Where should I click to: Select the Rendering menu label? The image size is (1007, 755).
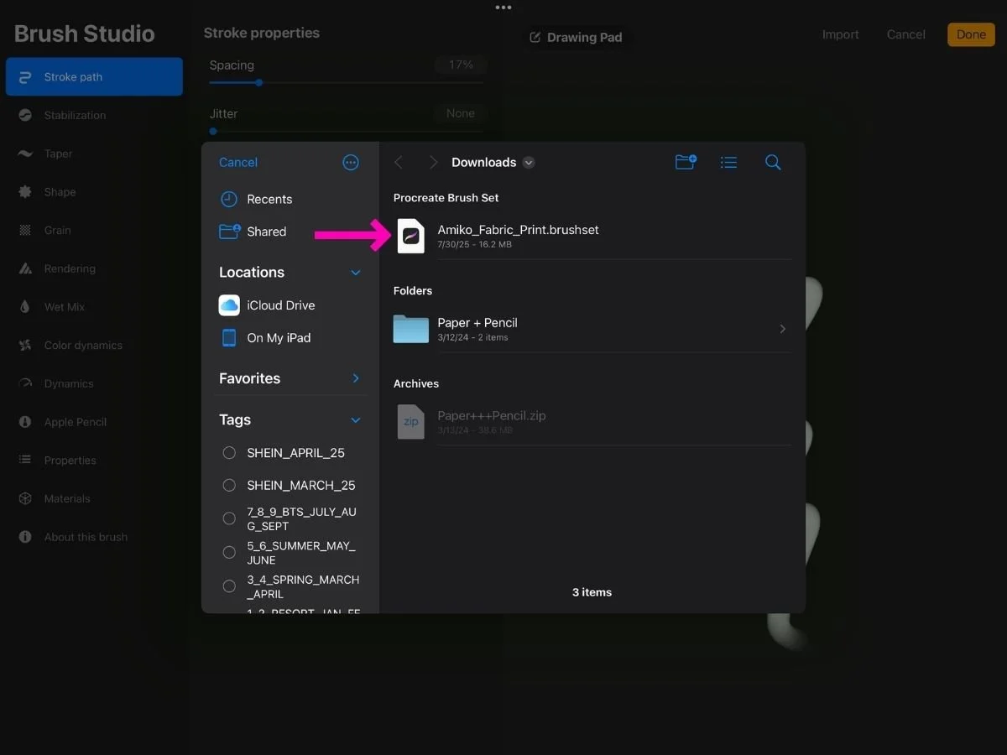coord(70,268)
